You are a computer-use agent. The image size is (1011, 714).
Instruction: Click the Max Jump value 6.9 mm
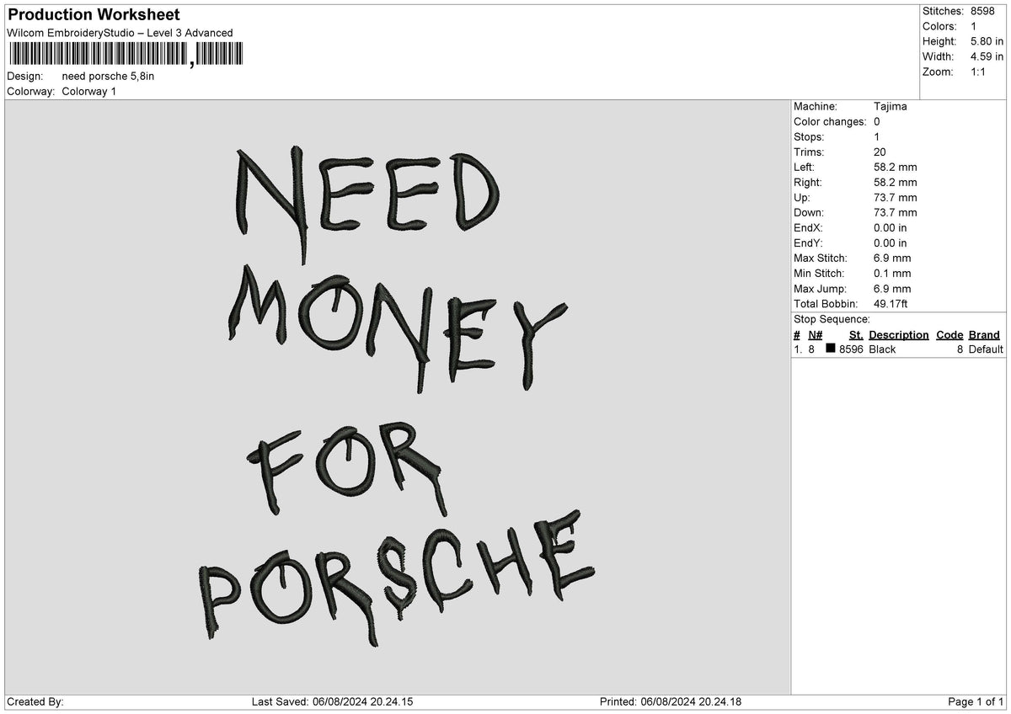tap(892, 289)
